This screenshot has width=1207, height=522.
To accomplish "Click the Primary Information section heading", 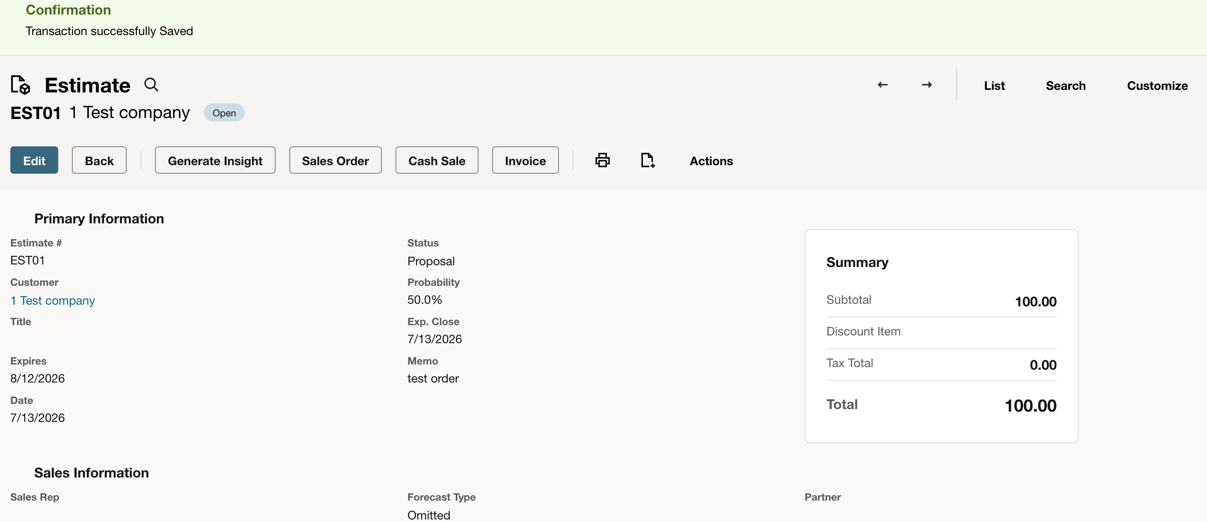I will click(x=99, y=218).
